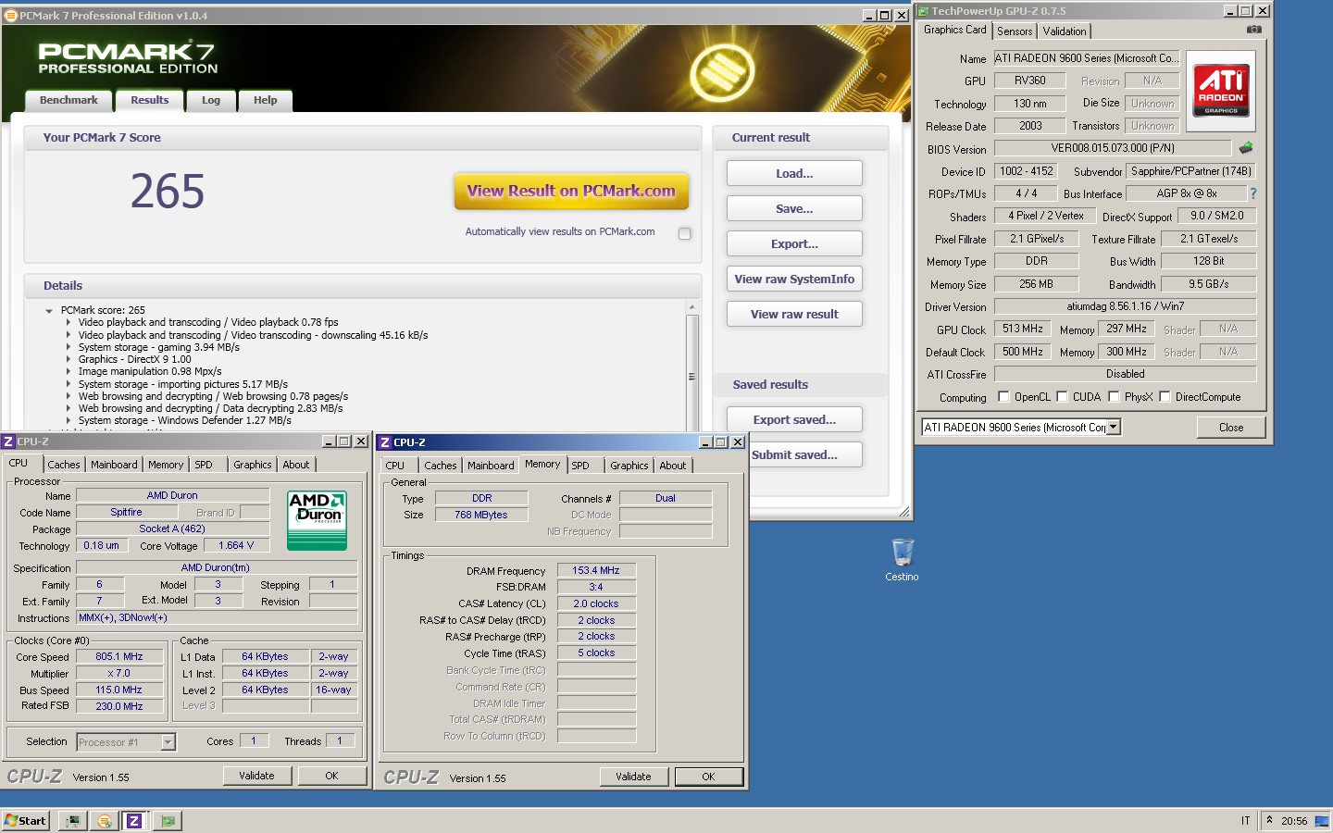Viewport: 1333px width, 833px height.
Task: Click the BIOS Version field value
Action: [1113, 148]
